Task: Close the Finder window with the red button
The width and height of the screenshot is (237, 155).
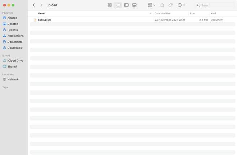Action: [5, 5]
